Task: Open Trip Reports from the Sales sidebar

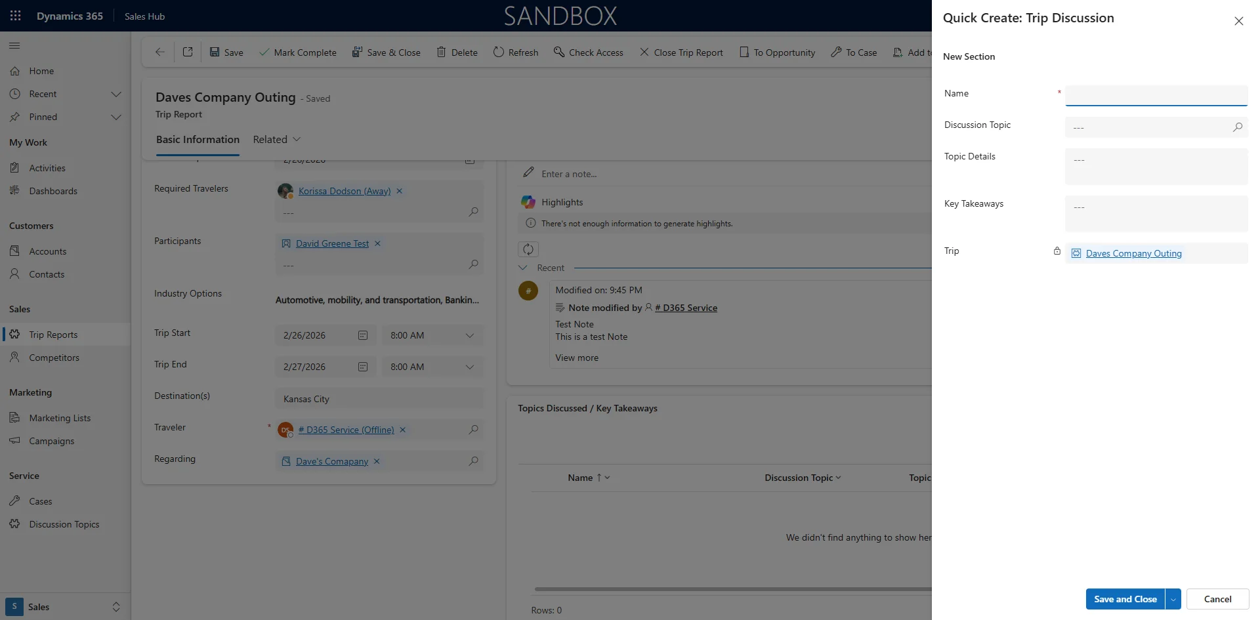Action: [x=53, y=335]
